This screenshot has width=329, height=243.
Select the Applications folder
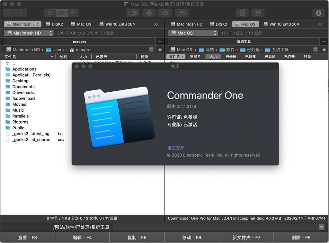click(x=24, y=69)
